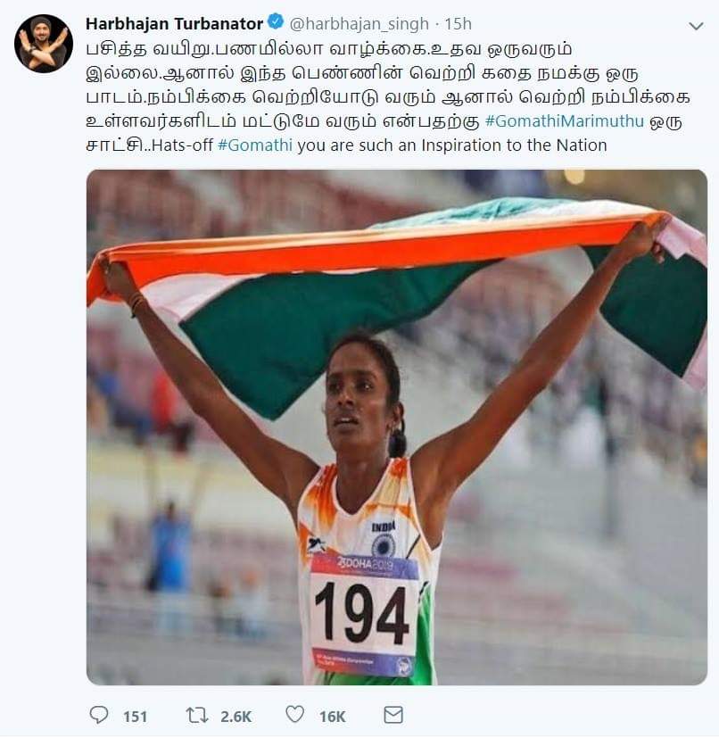Screen dimensions: 719x738
Task: Open the #Gomathi hashtag link
Action: click(x=255, y=145)
